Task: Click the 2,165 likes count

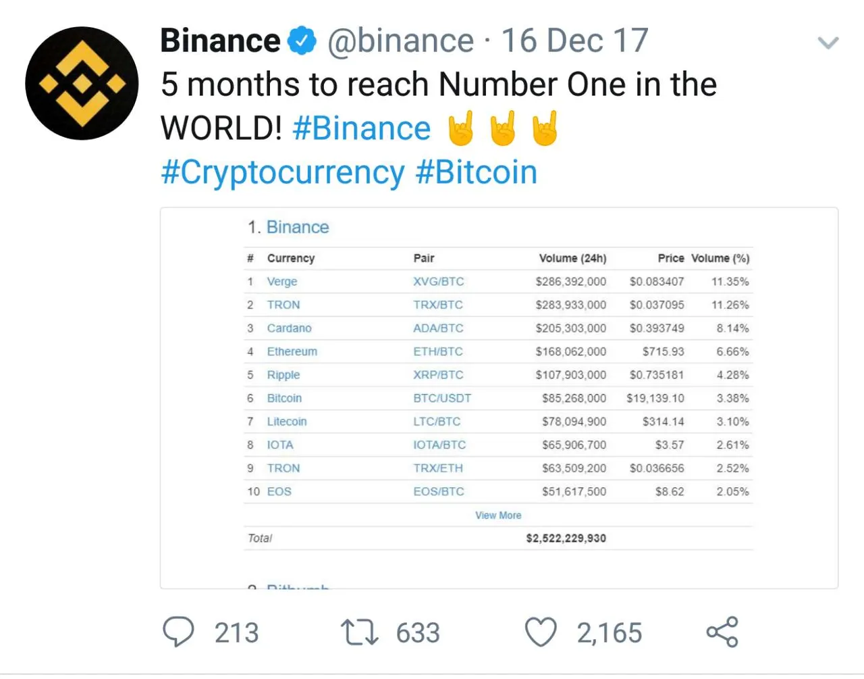Action: pos(609,633)
